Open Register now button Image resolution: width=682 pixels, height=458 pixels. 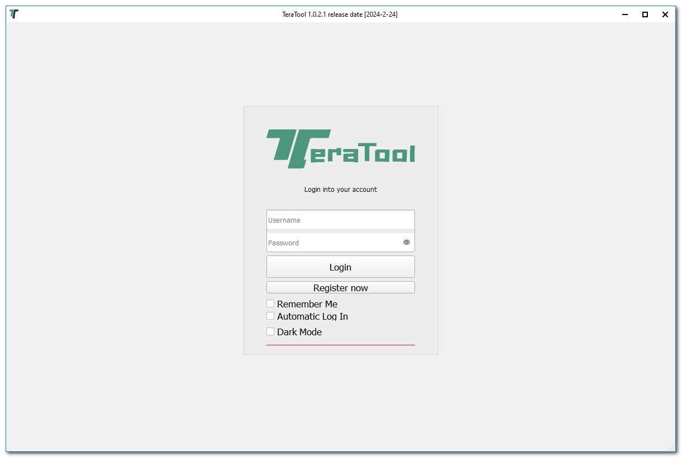341,287
